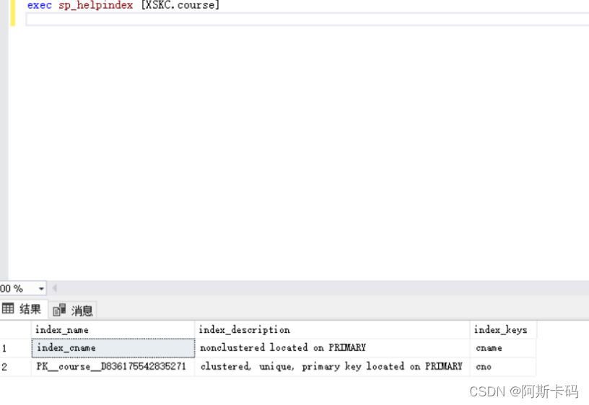This screenshot has height=405, width=589.
Task: Open the 结果 results tab
Action: (x=24, y=309)
